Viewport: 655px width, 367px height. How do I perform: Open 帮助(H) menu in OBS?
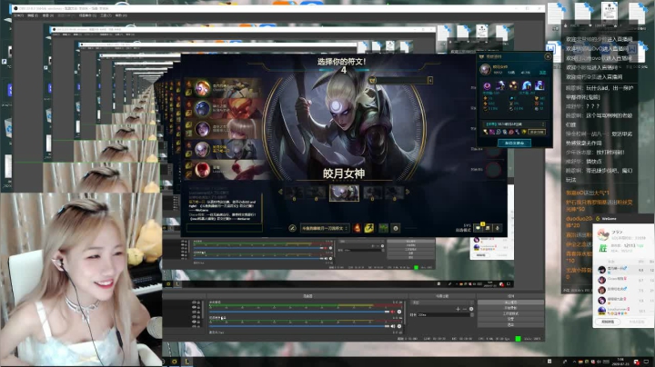pyautogui.click(x=121, y=15)
